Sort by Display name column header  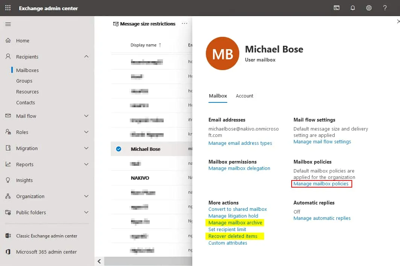[x=143, y=45]
